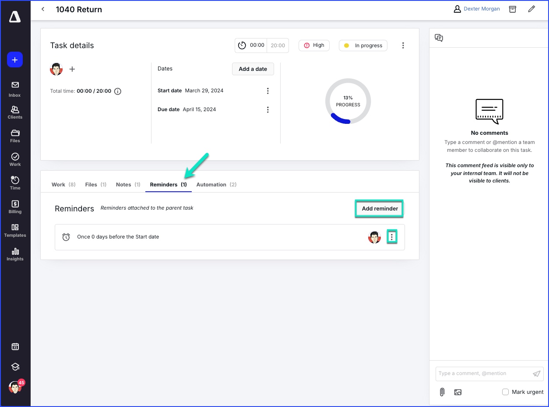Open the Billing section

(x=15, y=207)
